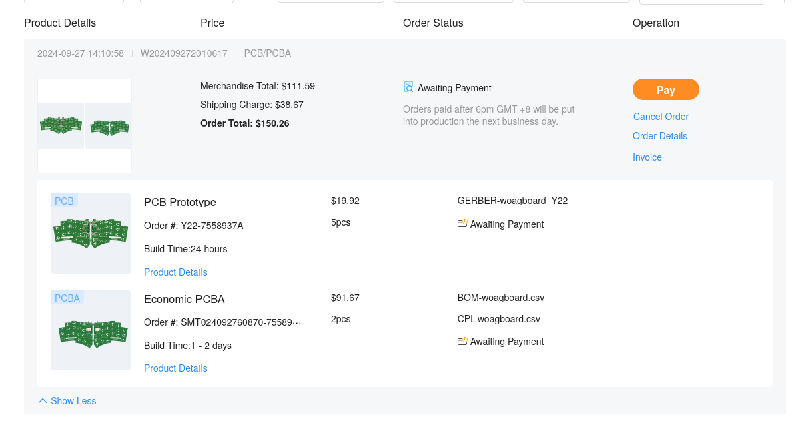The image size is (804, 429).
Task: Click wallet icon in PCB Prototype row
Action: pyautogui.click(x=462, y=224)
